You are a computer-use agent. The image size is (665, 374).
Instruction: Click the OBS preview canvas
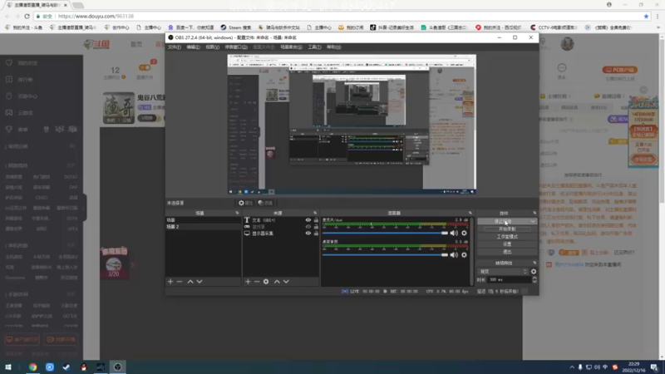pyautogui.click(x=352, y=124)
